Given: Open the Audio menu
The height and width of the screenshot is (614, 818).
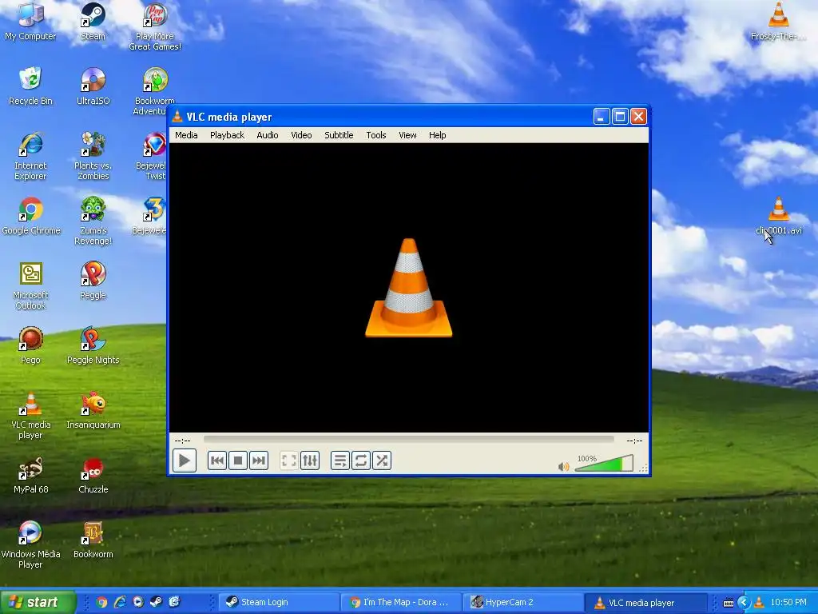Looking at the screenshot, I should [x=267, y=135].
